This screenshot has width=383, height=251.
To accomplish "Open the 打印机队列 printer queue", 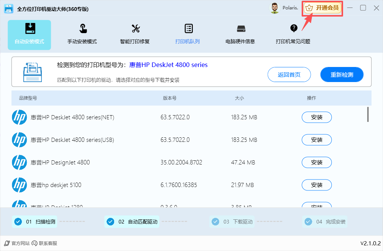I will [188, 35].
